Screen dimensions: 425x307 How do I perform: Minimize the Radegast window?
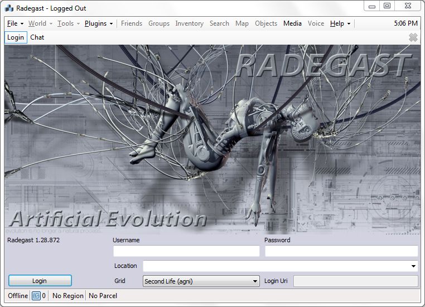[x=372, y=6]
